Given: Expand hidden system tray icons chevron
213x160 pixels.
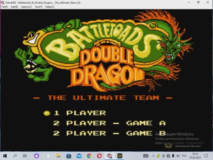Looking at the screenshot, I should pos(153,156).
